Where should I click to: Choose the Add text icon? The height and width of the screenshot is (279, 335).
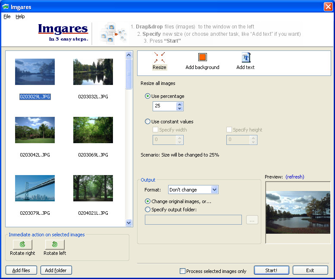pyautogui.click(x=246, y=57)
